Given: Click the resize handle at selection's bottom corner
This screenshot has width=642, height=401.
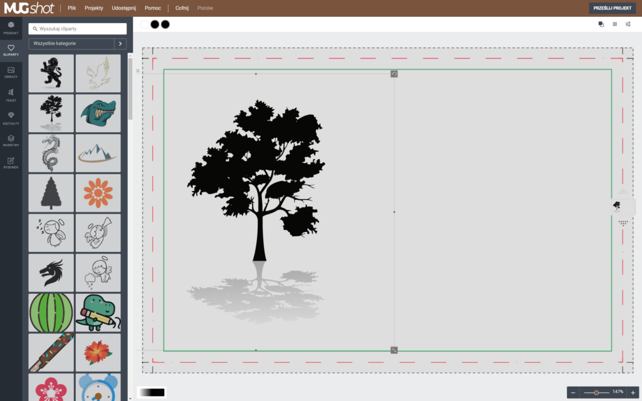Looking at the screenshot, I should point(394,350).
